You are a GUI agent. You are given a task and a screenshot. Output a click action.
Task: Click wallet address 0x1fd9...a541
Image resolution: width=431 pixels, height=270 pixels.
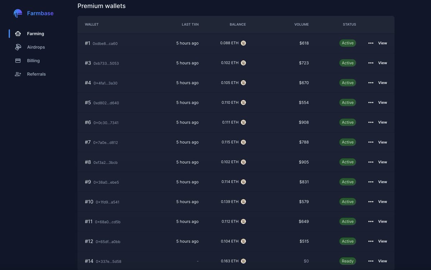tap(107, 202)
